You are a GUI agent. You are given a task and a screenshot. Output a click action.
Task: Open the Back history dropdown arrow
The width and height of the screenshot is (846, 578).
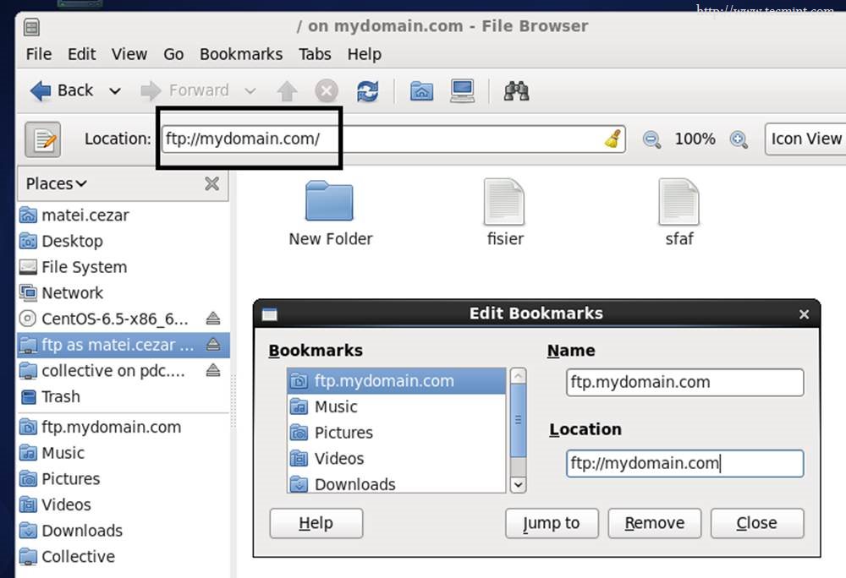(115, 91)
